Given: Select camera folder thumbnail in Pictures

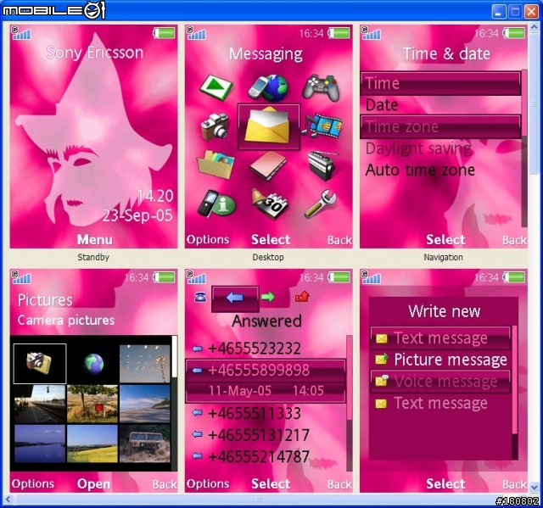Looking at the screenshot, I should [x=40, y=364].
